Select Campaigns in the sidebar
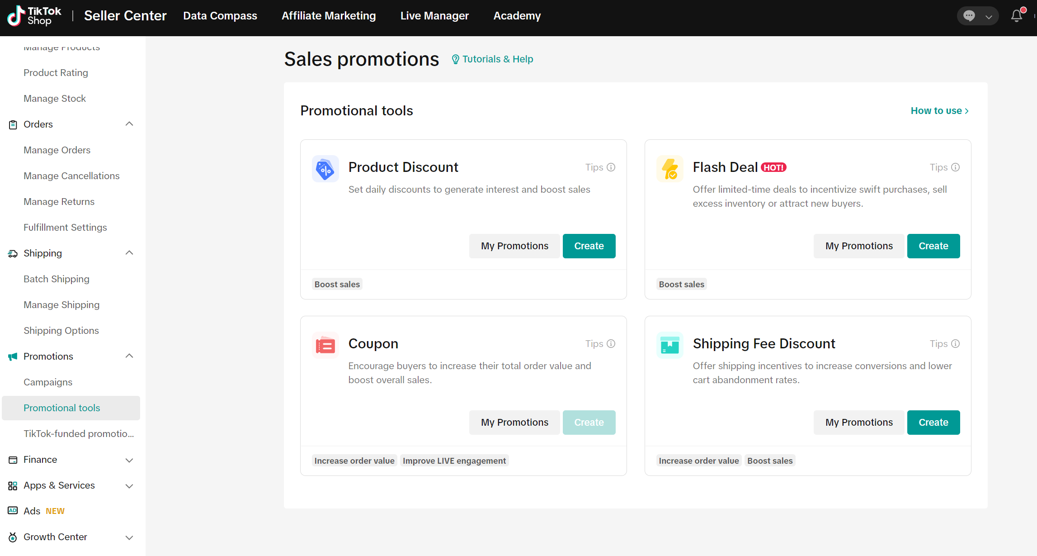1037x556 pixels. click(48, 382)
